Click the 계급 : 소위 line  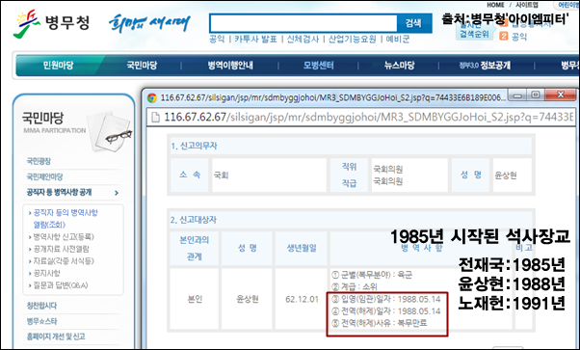pyautogui.click(x=355, y=286)
